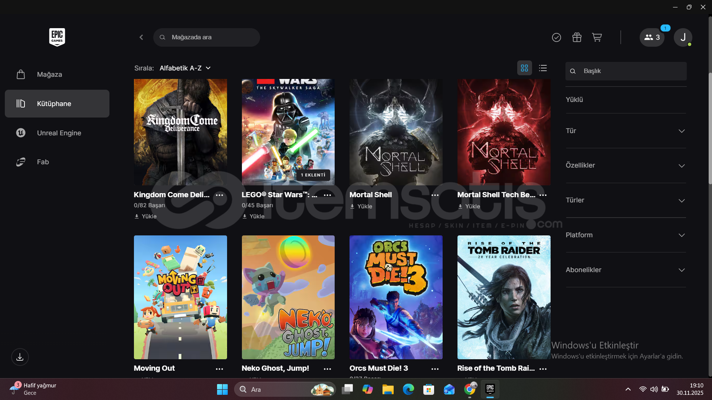712x400 pixels.
Task: Open Google Chrome from the taskbar
Action: pyautogui.click(x=469, y=389)
